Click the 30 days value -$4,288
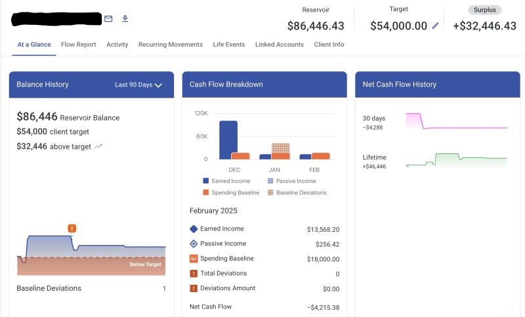525x317 pixels. point(373,127)
